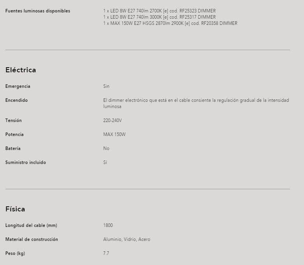This screenshot has width=304, height=265.
Task: Click the Longitud del cable label
Action: pos(31,225)
